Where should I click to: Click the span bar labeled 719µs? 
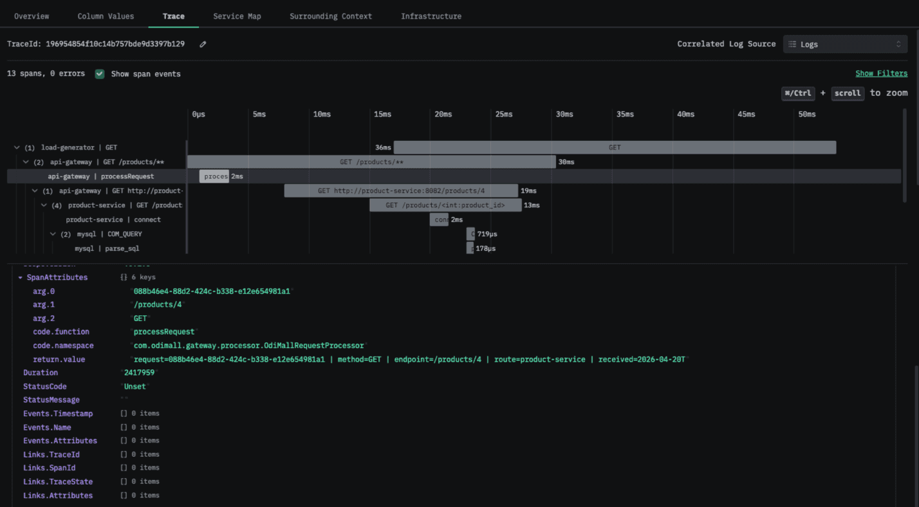(470, 234)
